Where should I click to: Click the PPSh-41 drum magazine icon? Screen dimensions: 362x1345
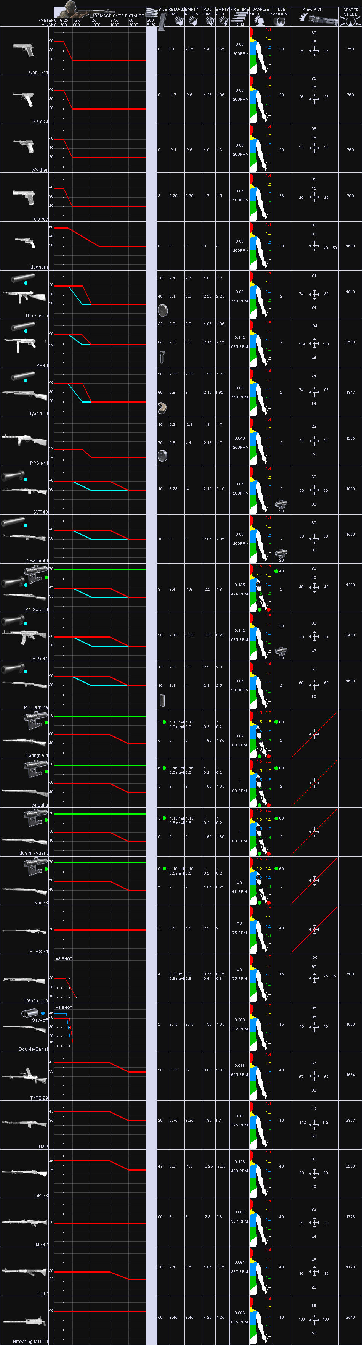(x=163, y=456)
